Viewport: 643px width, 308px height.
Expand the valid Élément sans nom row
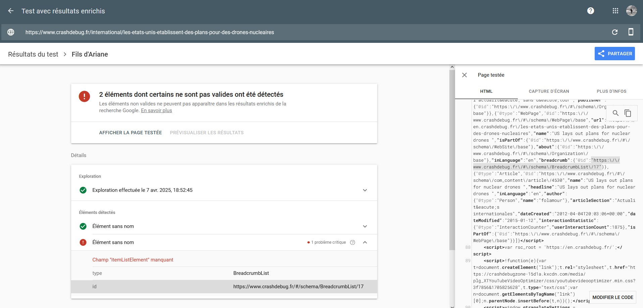tap(365, 226)
